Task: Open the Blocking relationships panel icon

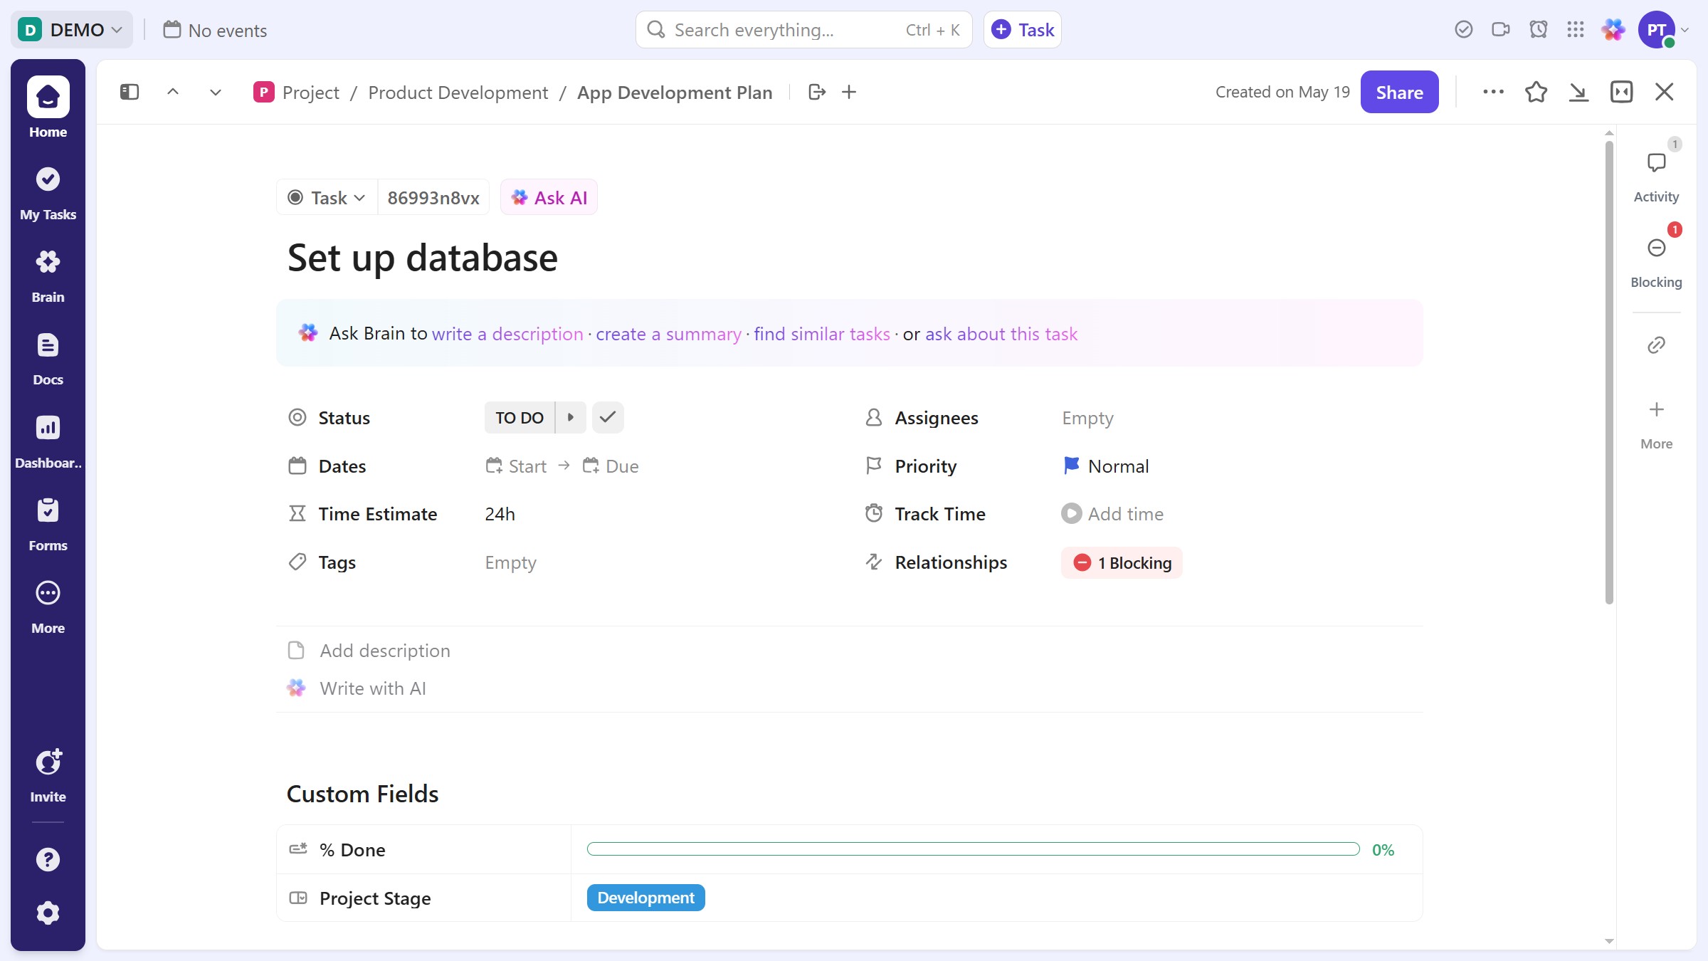Action: click(x=1656, y=248)
